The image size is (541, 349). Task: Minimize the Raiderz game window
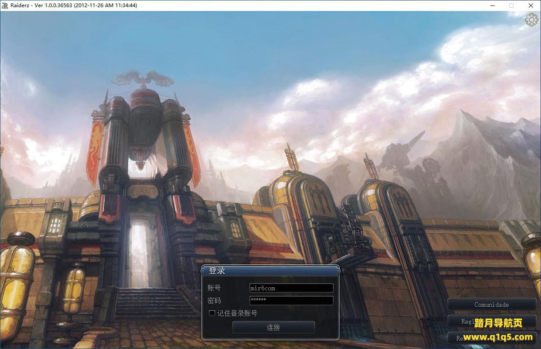[x=492, y=5]
